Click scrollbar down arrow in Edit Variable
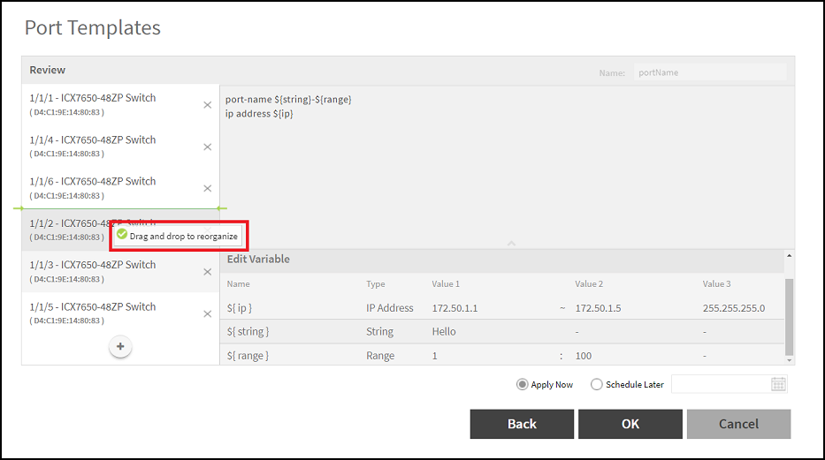This screenshot has width=825, height=460. (789, 360)
